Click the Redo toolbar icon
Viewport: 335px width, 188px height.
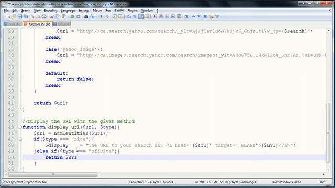click(78, 16)
